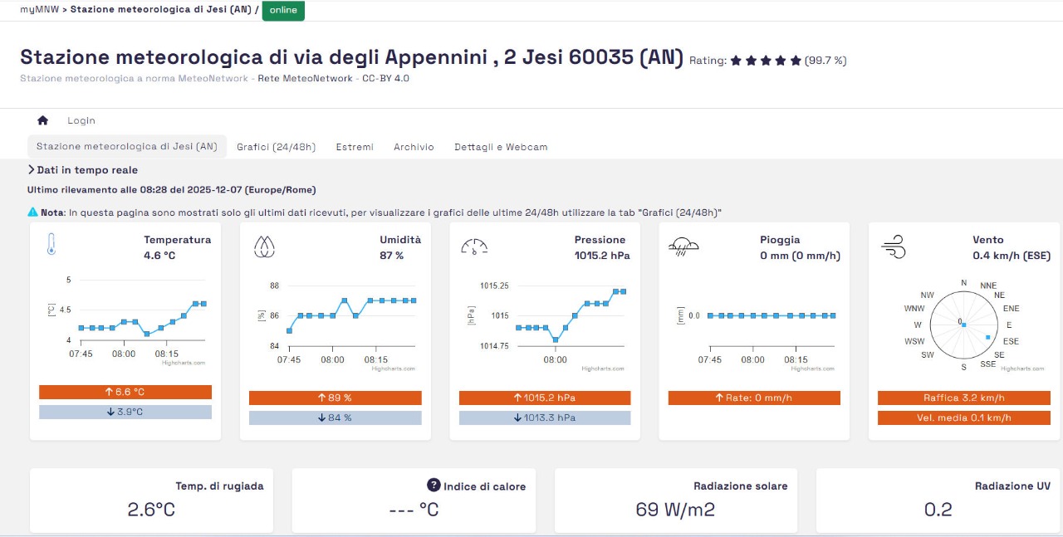The width and height of the screenshot is (1063, 537).
Task: Click the star rating icons
Action: pos(766,61)
